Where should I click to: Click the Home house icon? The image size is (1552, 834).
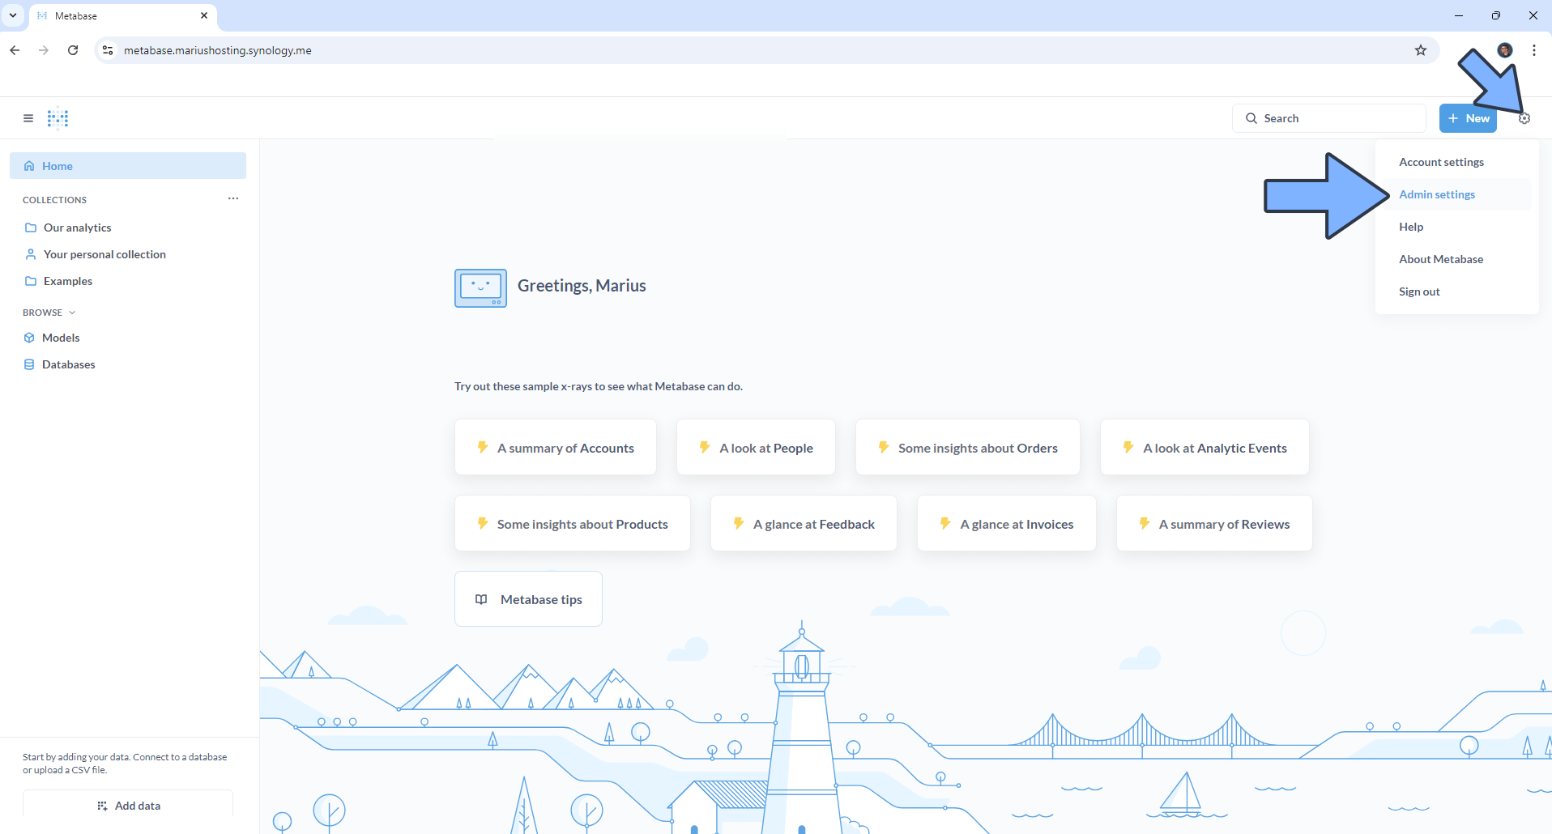coord(29,166)
